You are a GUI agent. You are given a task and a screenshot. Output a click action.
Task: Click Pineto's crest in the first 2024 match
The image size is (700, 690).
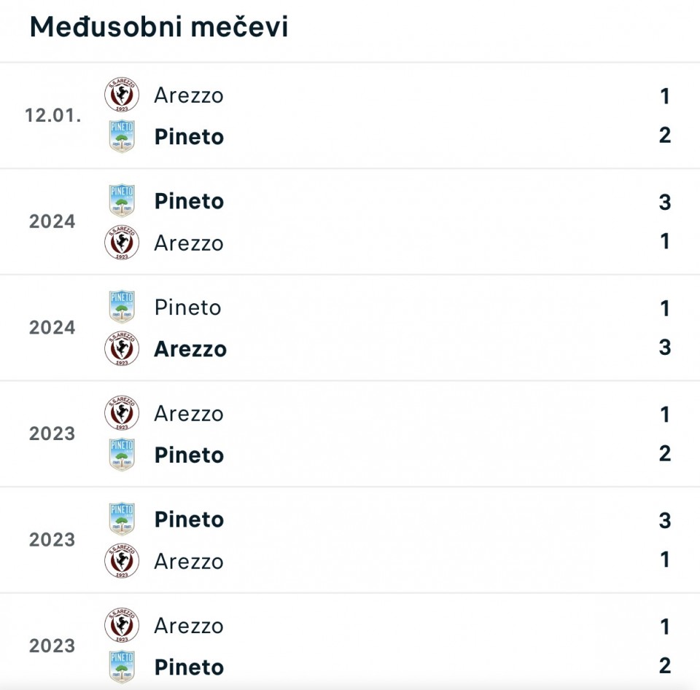tap(122, 201)
